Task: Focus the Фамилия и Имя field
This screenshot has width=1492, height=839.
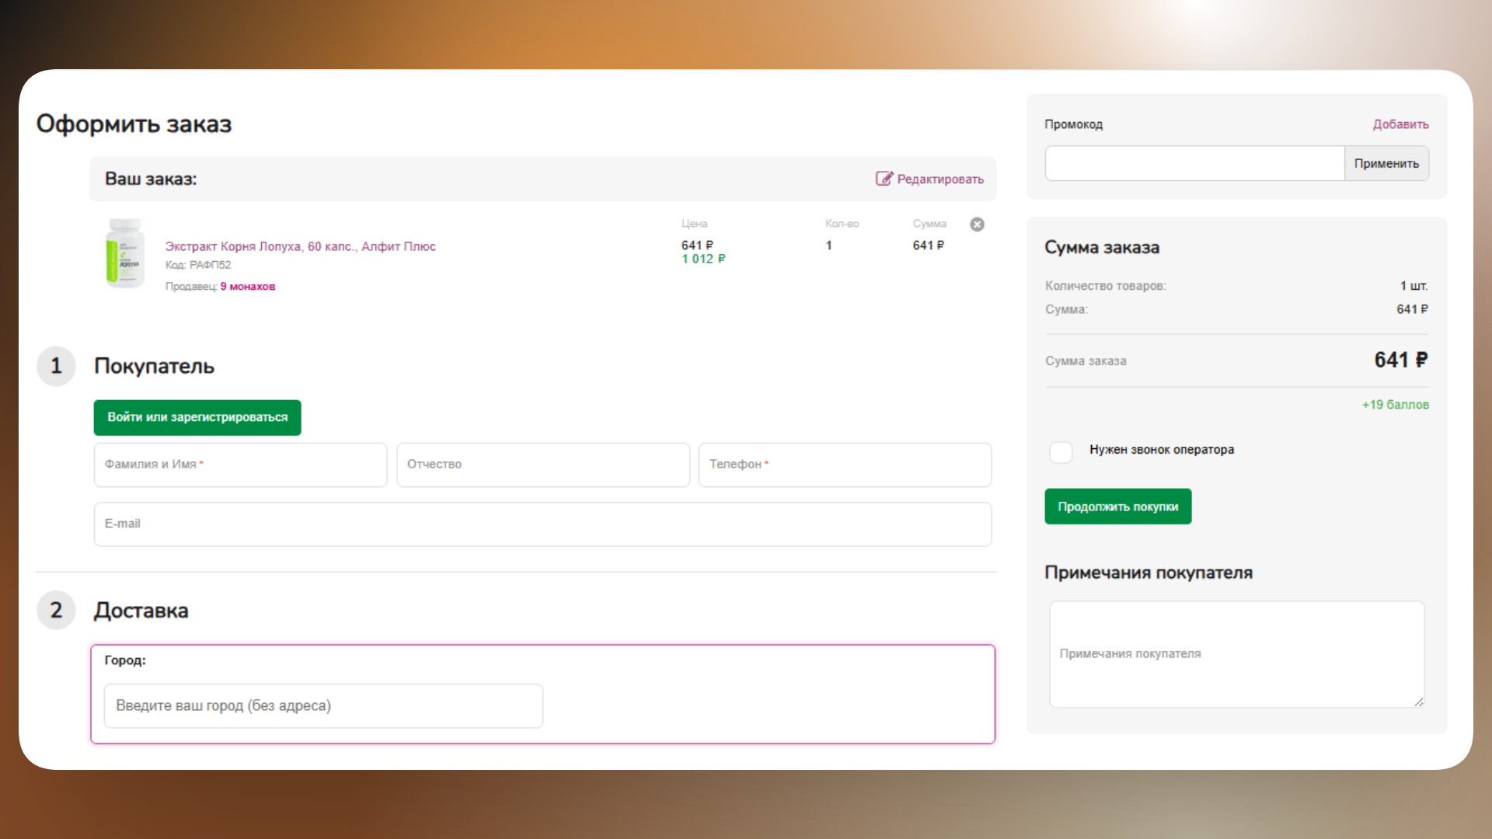Action: tap(240, 465)
